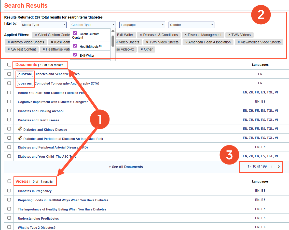Click the edit pencil beside 'Diabetes and Kidney Disease'

(x=20, y=128)
